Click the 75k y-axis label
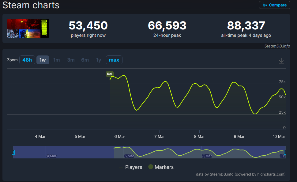Viewport: 297px width, 182px height. pyautogui.click(x=282, y=82)
